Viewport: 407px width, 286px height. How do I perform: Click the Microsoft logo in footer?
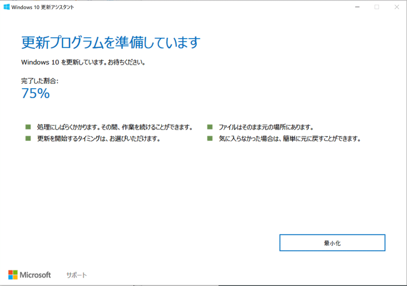[x=30, y=275]
